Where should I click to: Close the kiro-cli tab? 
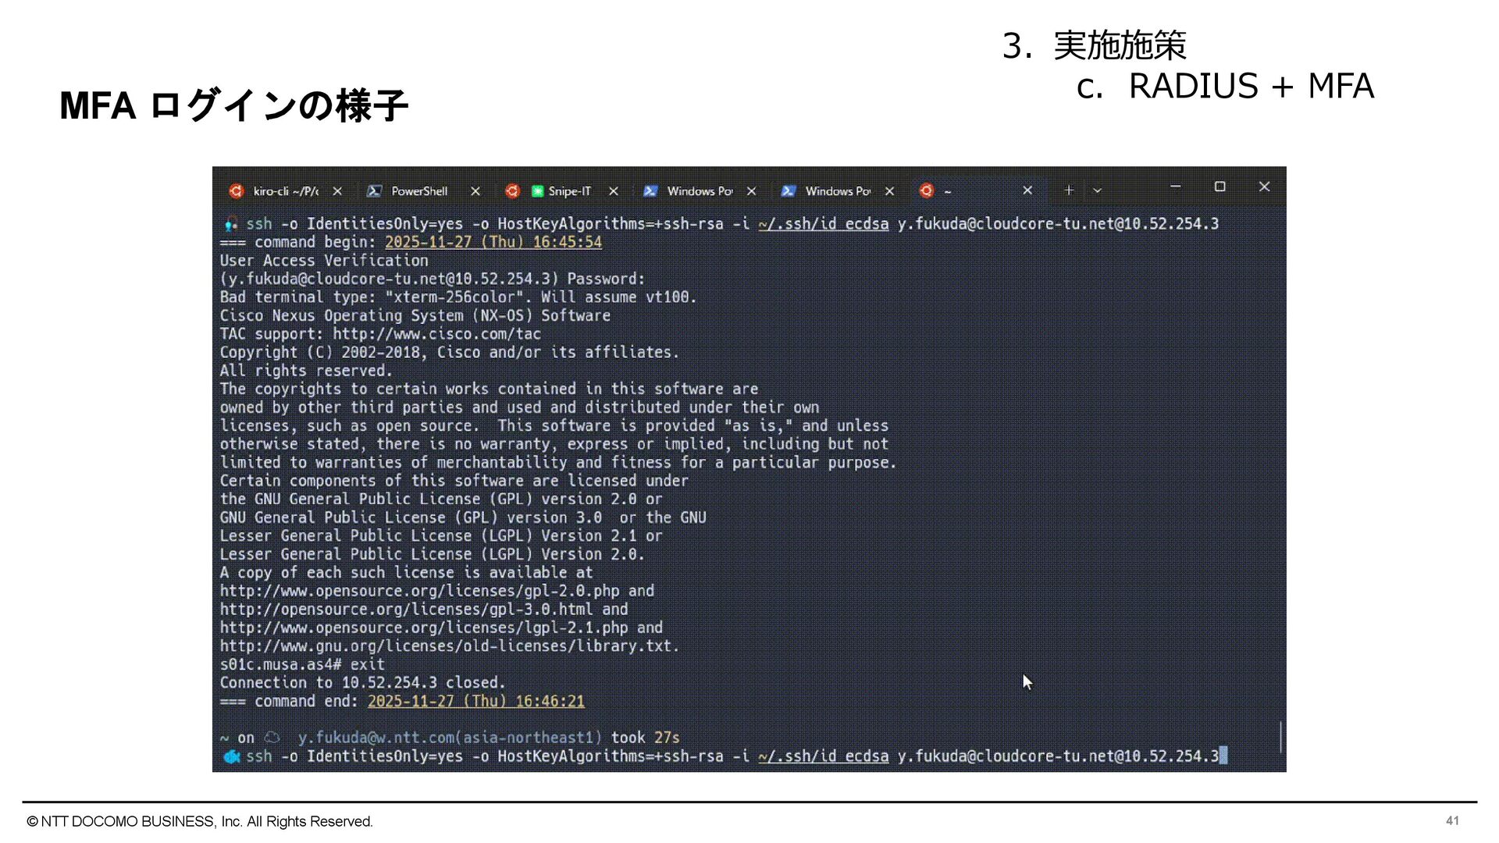[337, 191]
